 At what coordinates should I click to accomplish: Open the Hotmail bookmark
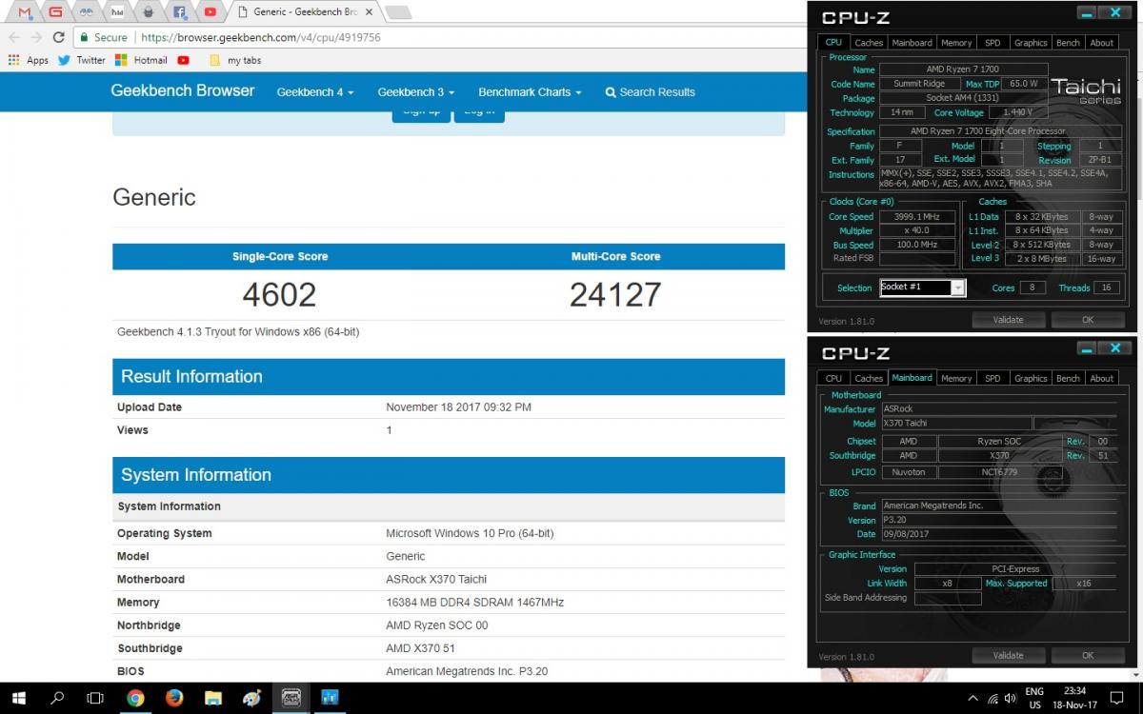[141, 60]
